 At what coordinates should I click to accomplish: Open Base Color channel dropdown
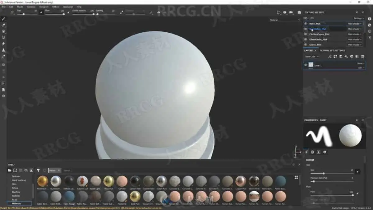(x=312, y=57)
